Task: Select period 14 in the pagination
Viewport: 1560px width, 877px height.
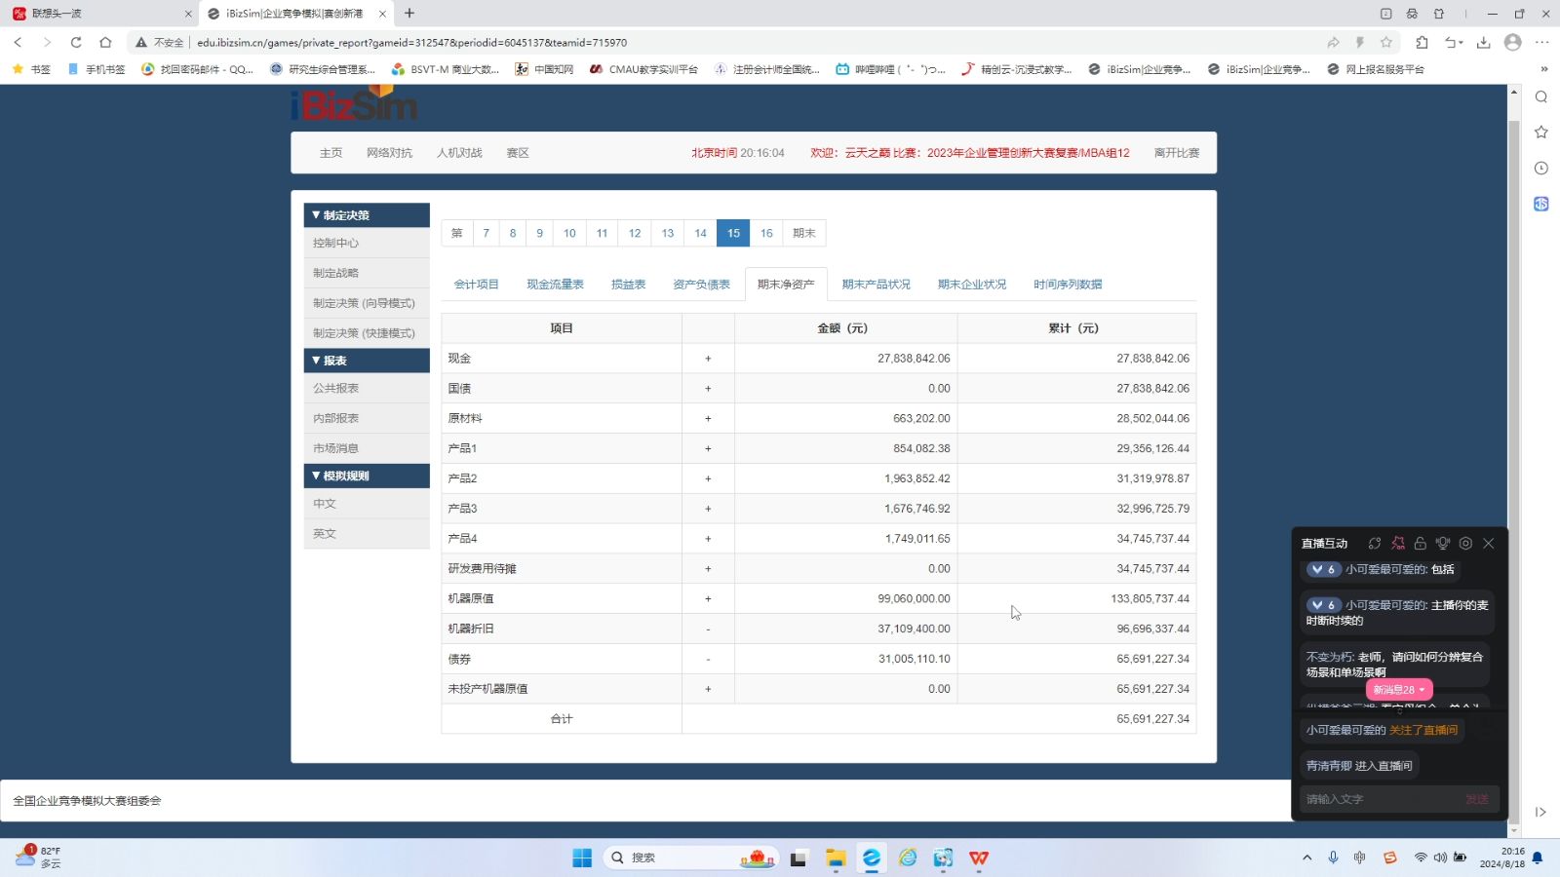Action: tap(700, 233)
